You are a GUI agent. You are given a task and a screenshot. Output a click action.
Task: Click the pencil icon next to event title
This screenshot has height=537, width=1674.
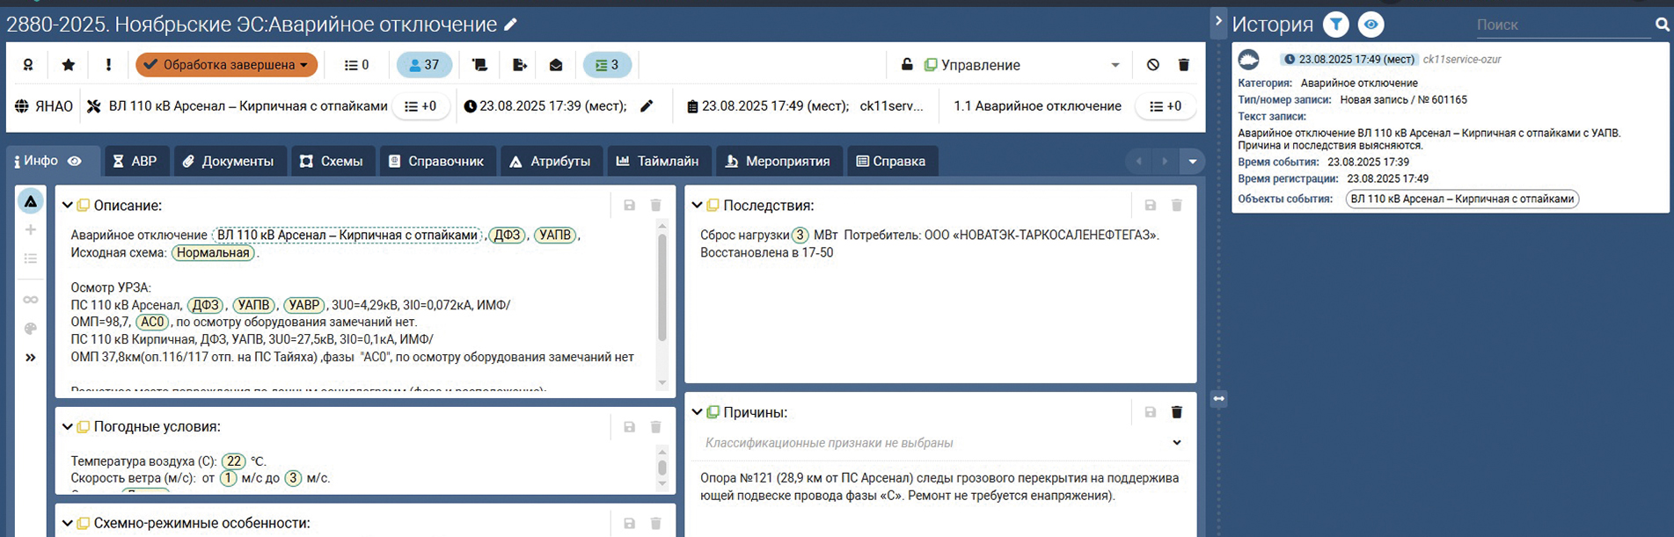tap(511, 25)
